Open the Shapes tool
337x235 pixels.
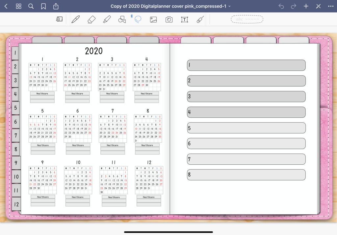click(122, 19)
